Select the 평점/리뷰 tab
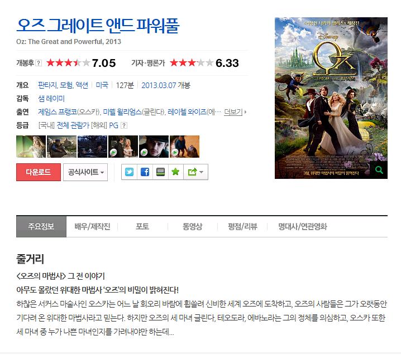The image size is (401, 355). point(242,227)
